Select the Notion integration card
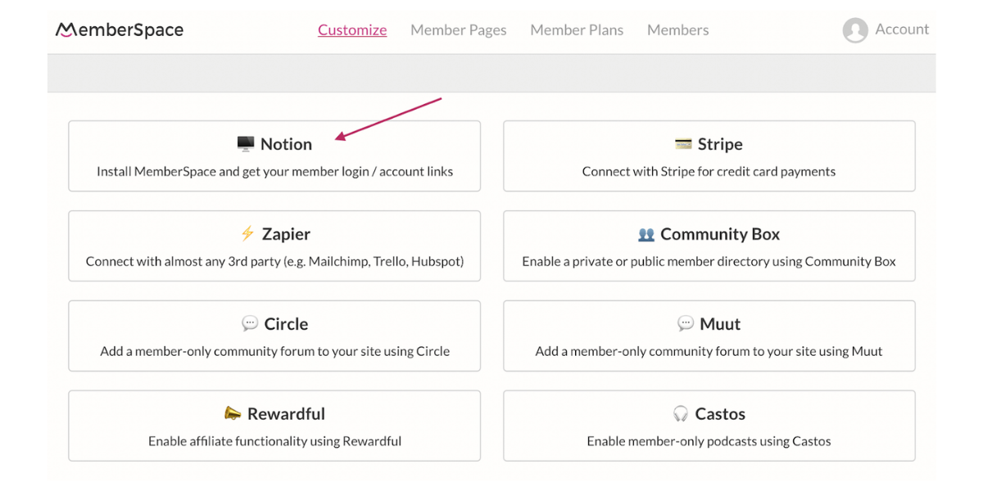Screen dimensions: 983x491 (x=274, y=155)
